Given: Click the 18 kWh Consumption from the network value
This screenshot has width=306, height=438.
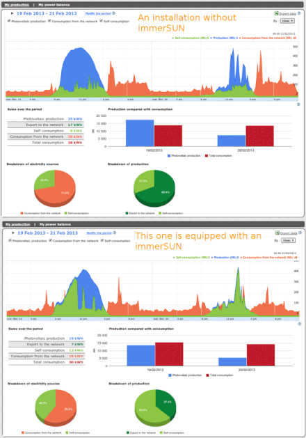Looking at the screenshot, I should point(76,356).
